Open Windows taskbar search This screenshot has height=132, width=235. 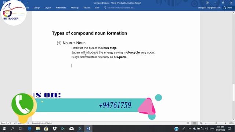pos(12,129)
